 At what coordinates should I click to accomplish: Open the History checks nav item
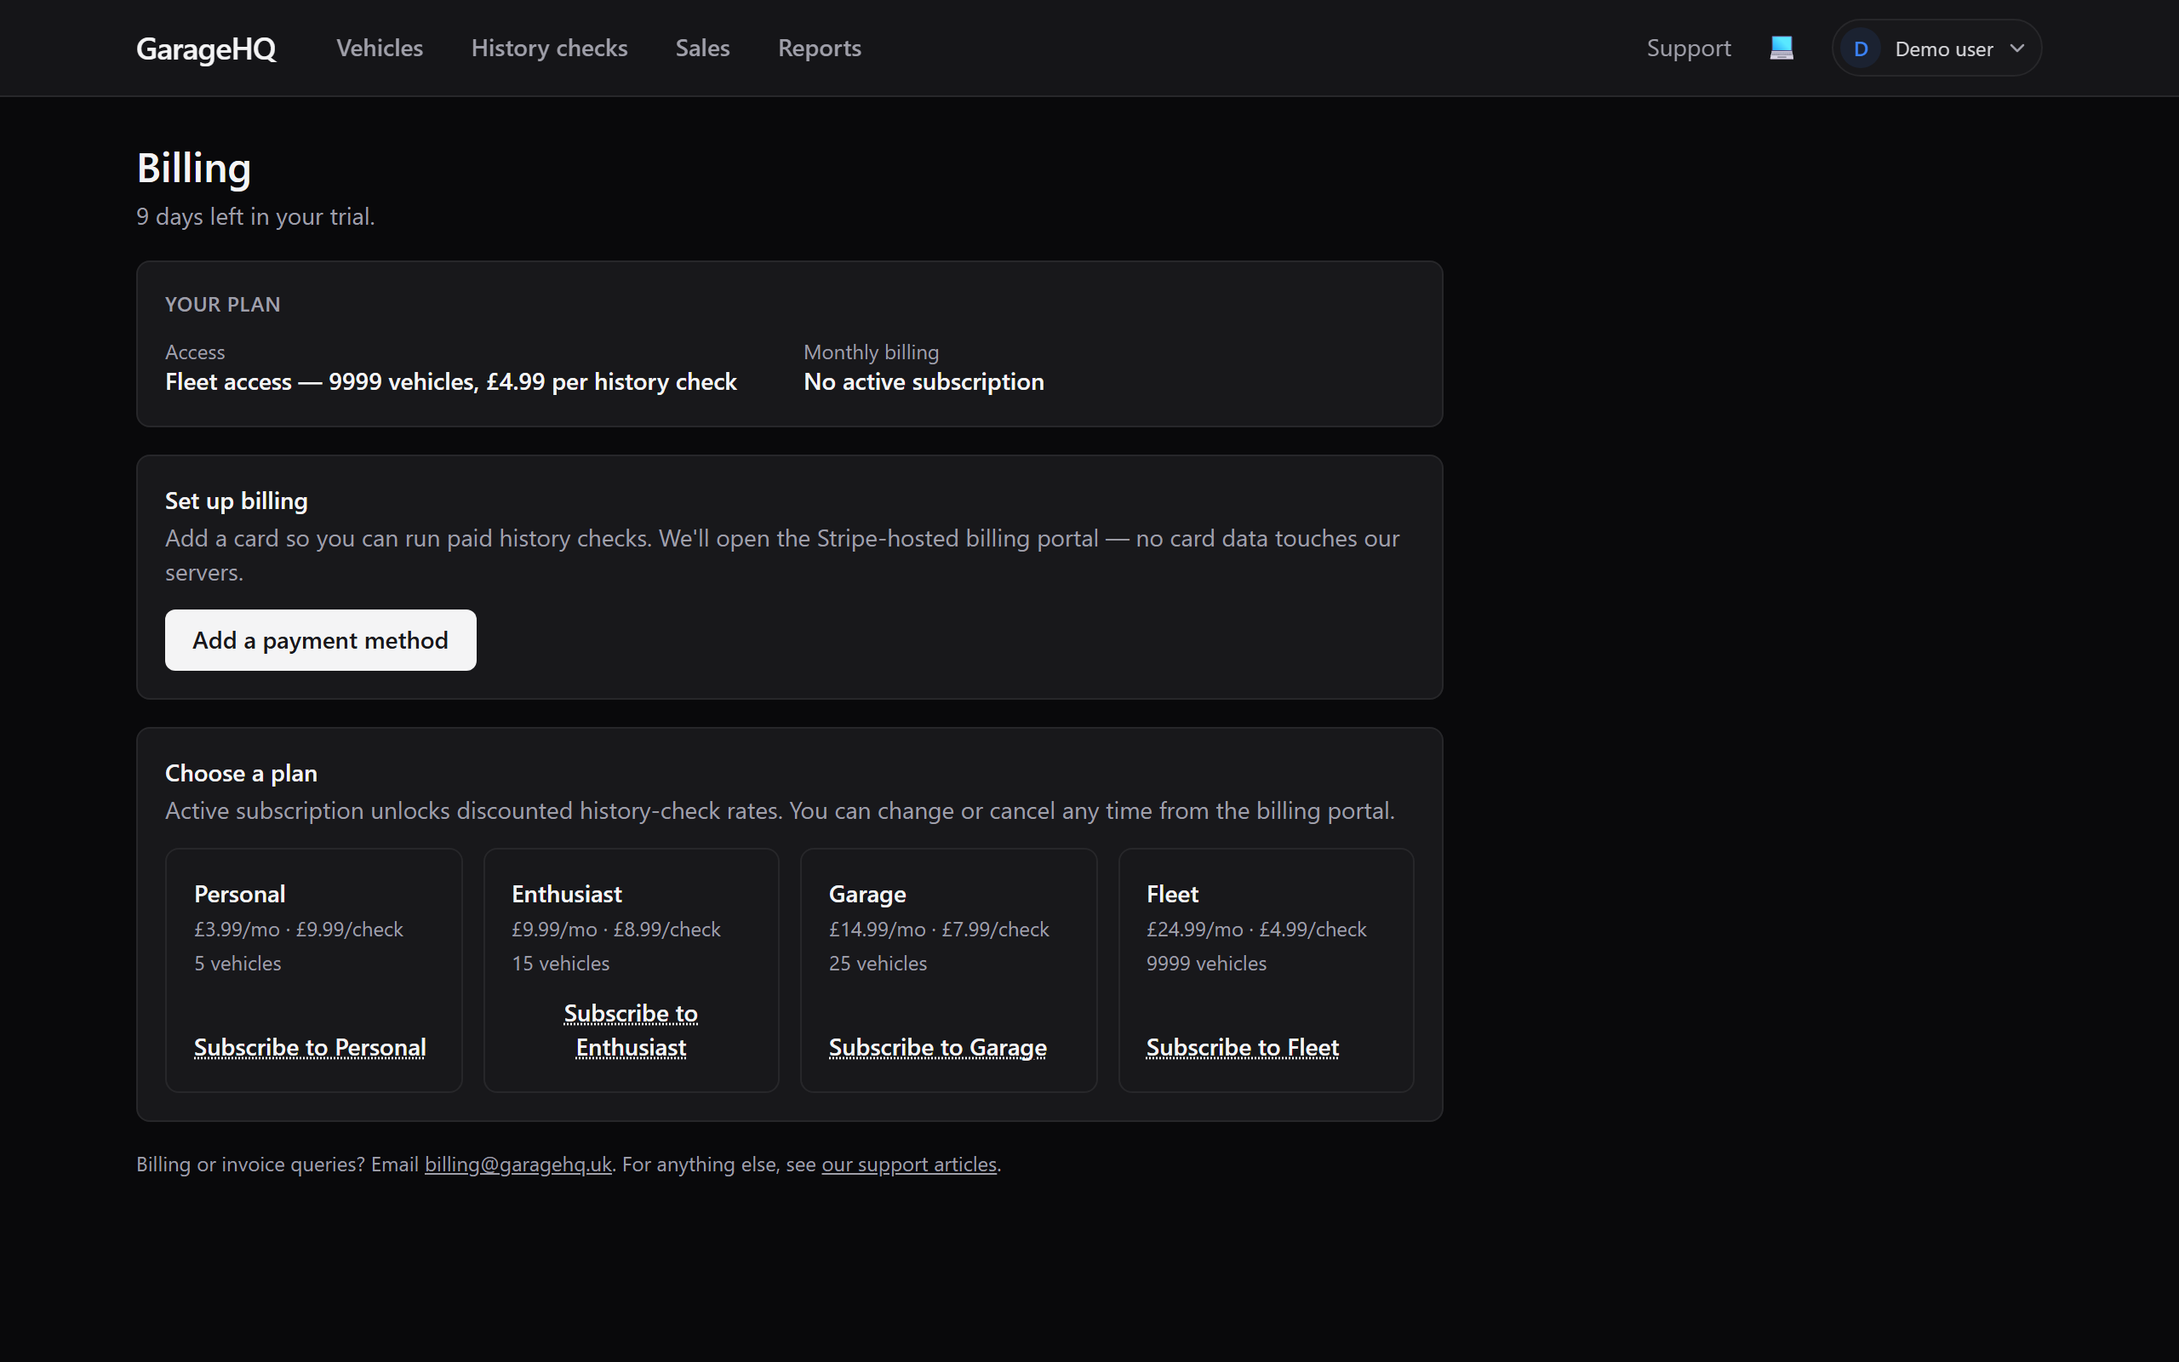[x=549, y=48]
